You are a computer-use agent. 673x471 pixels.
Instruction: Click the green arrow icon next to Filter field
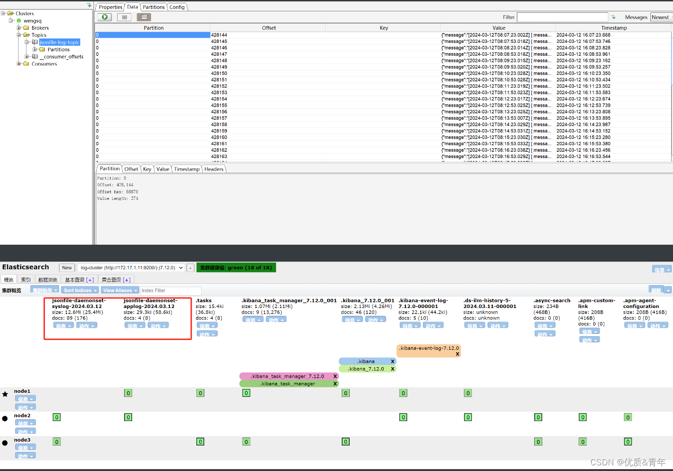[614, 17]
